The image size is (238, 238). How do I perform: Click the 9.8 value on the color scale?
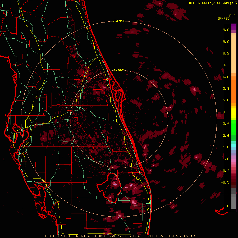coord(226,30)
